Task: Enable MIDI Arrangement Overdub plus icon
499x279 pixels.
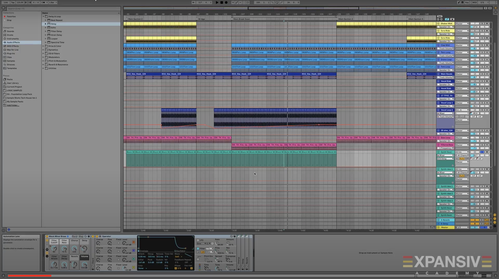Action: pos(233,2)
